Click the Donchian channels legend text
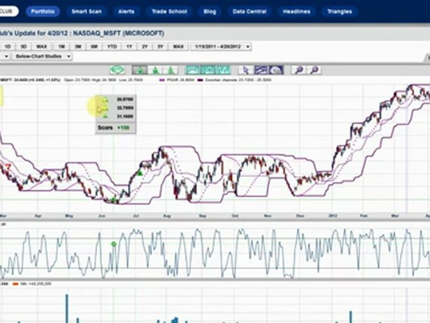430x323 pixels. (238, 80)
